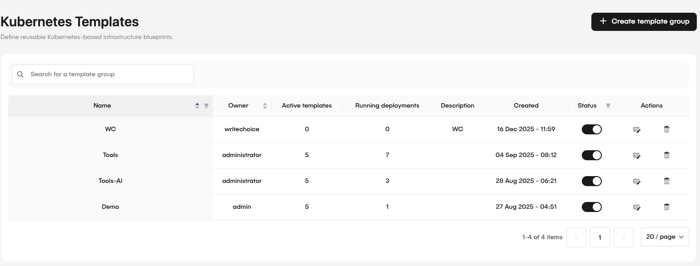The image size is (700, 266).
Task: Edit the Tools-AI template group
Action: pos(637,181)
